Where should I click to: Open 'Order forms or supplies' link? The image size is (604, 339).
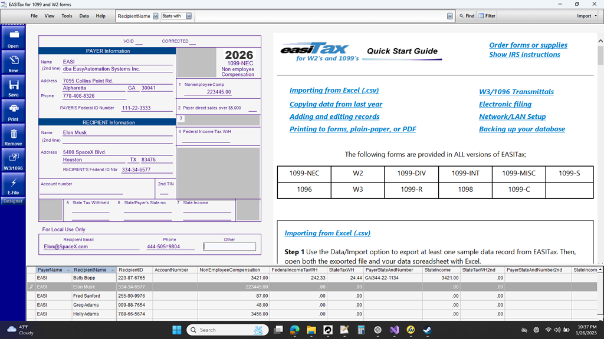528,45
